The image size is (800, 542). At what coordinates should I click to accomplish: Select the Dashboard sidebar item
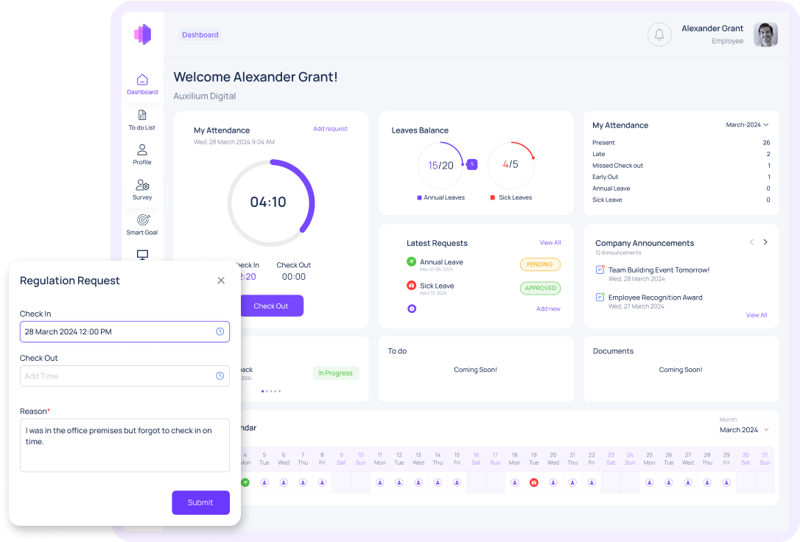142,84
